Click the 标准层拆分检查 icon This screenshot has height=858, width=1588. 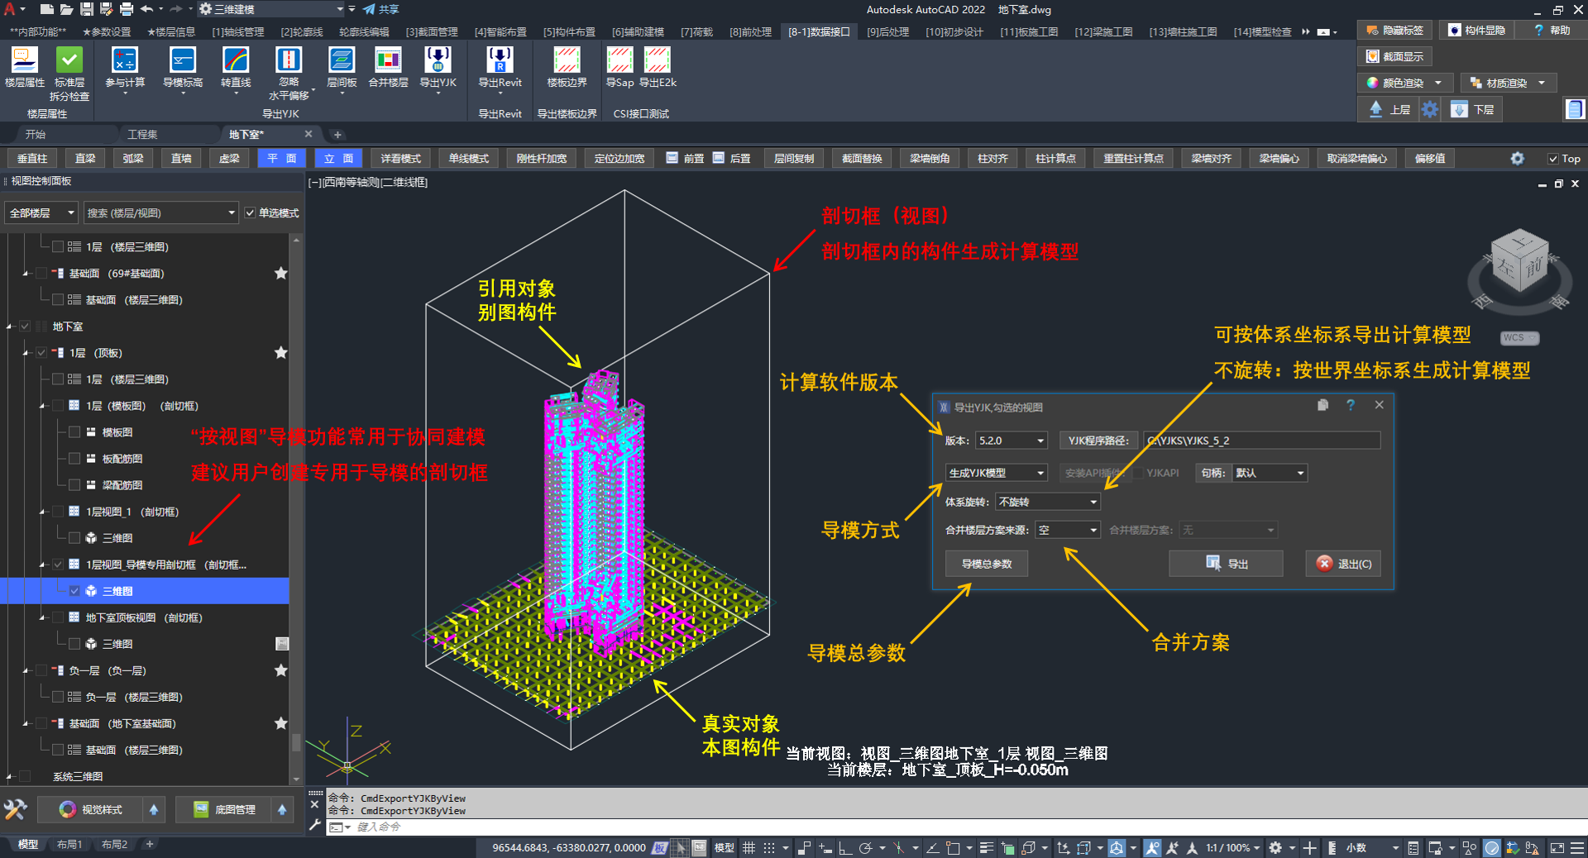69,61
